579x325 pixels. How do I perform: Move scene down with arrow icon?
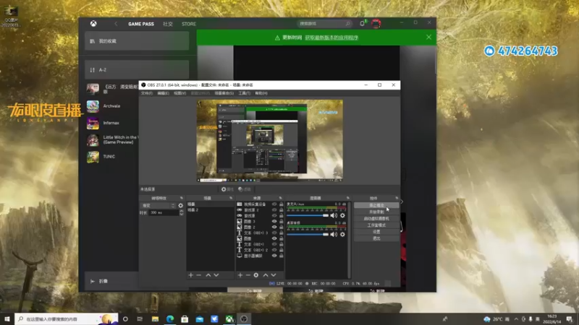point(216,275)
